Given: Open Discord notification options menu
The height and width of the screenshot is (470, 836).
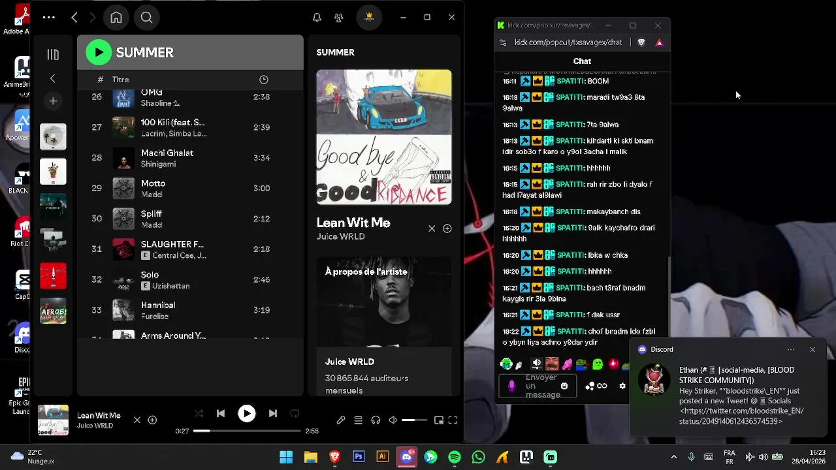Looking at the screenshot, I should pyautogui.click(x=791, y=350).
